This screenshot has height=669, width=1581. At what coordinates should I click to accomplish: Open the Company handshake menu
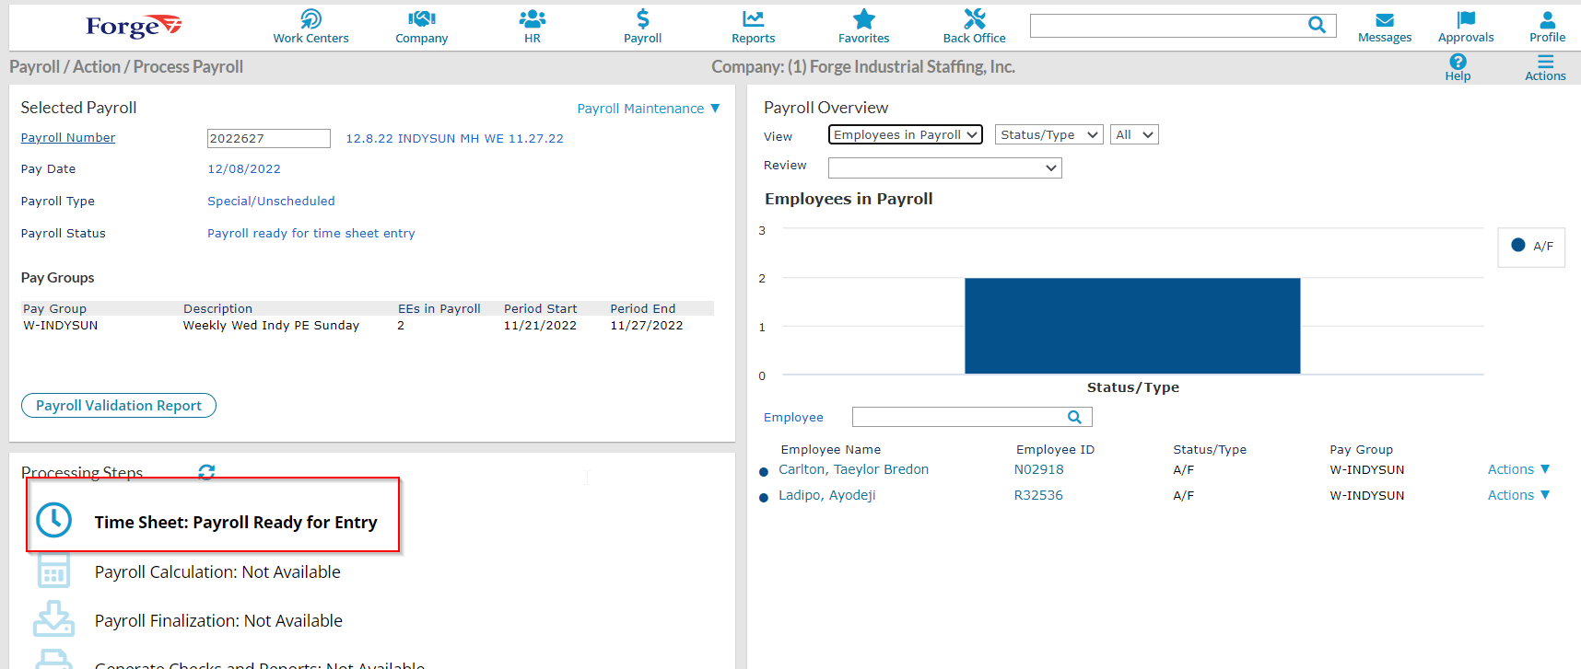[421, 26]
